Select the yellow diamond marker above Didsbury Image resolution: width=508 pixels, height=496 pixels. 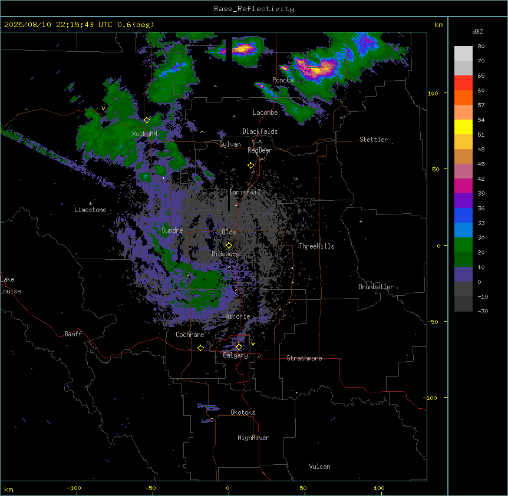[229, 246]
